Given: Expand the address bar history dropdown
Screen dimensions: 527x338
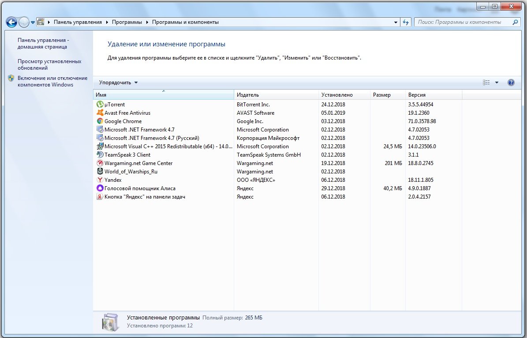Looking at the screenshot, I should [x=396, y=22].
